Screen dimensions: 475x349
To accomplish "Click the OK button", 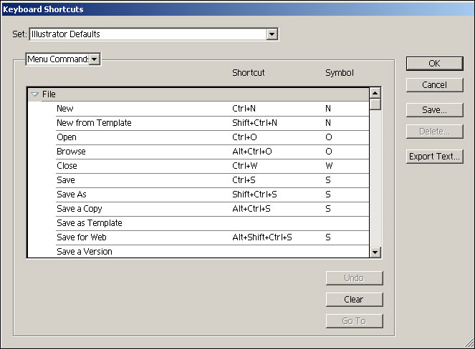I will [x=434, y=64].
